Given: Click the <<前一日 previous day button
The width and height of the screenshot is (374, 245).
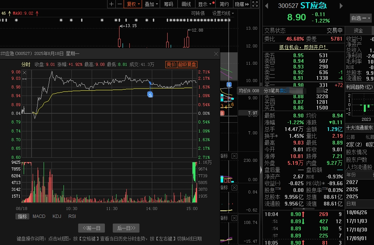Looking at the screenshot, I should click(92, 228).
